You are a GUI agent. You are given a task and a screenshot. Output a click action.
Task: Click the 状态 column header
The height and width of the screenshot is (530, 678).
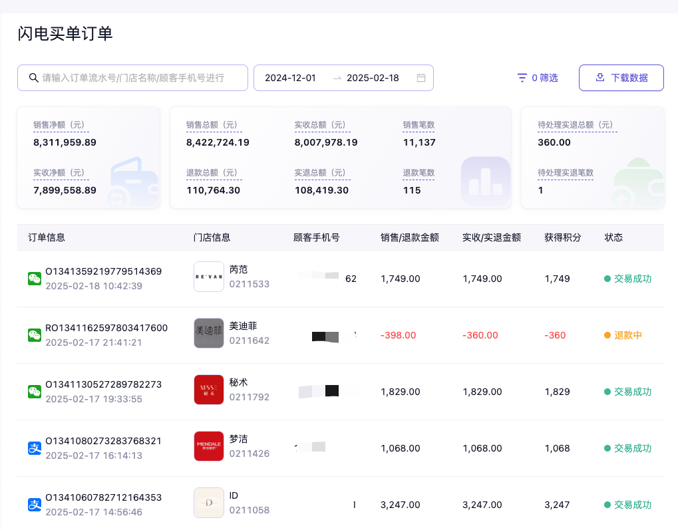pyautogui.click(x=613, y=237)
